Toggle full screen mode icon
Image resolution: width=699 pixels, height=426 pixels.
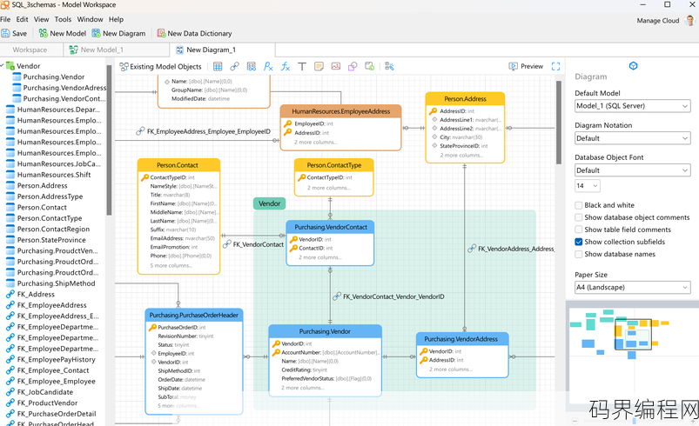pyautogui.click(x=555, y=66)
